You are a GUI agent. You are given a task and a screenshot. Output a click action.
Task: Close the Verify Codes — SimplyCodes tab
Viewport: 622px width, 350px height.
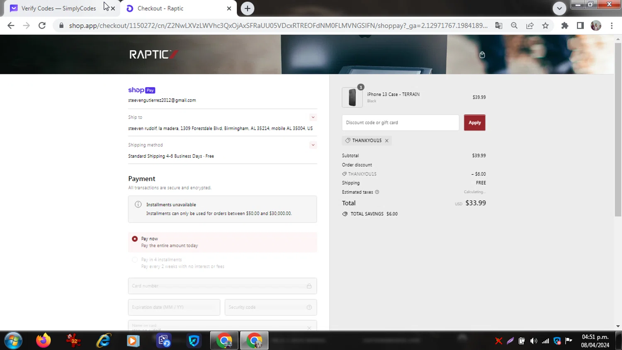pos(113,8)
